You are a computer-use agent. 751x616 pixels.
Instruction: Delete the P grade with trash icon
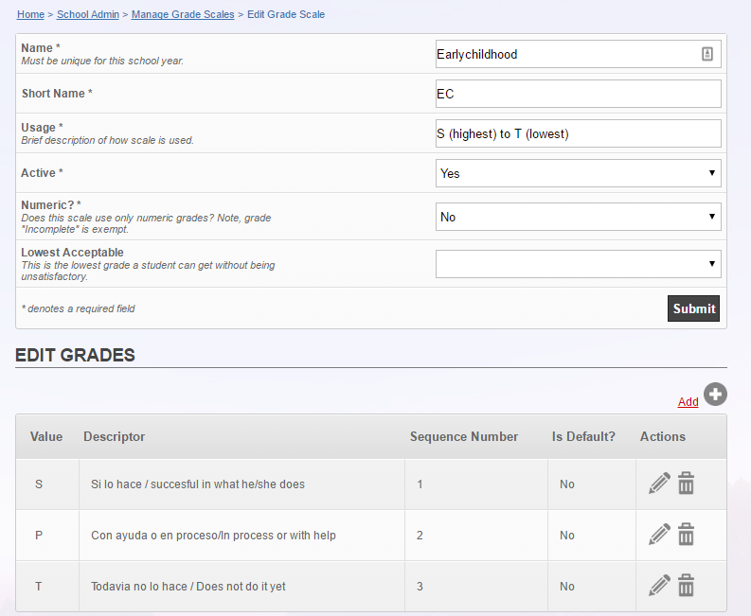coord(686,535)
